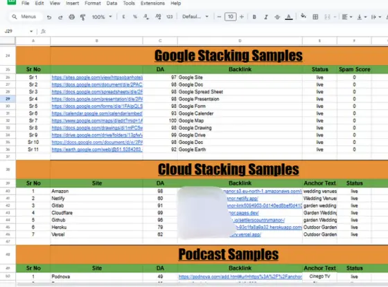
Task: Open the Data menu
Action: tap(112, 3)
